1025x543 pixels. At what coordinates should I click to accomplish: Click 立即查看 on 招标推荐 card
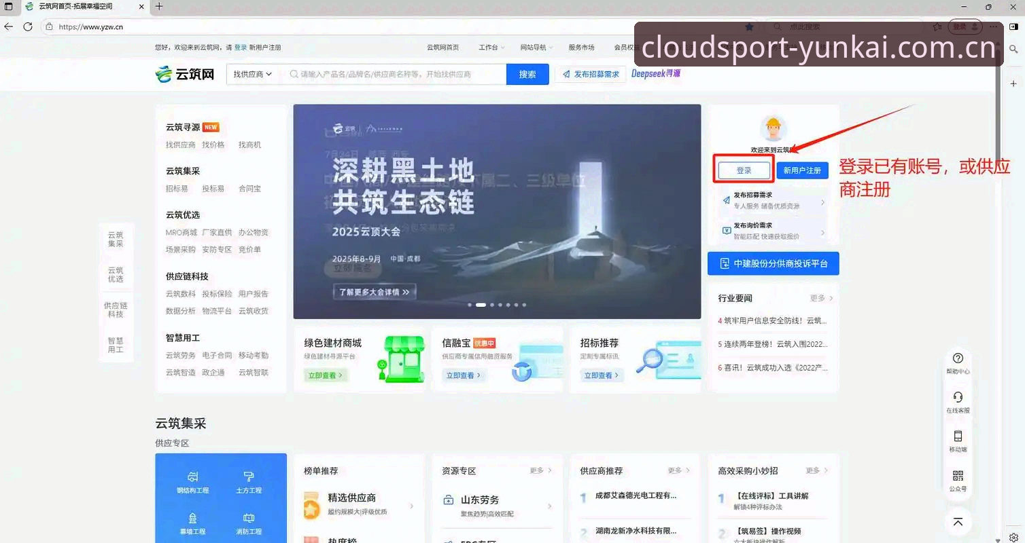[602, 375]
